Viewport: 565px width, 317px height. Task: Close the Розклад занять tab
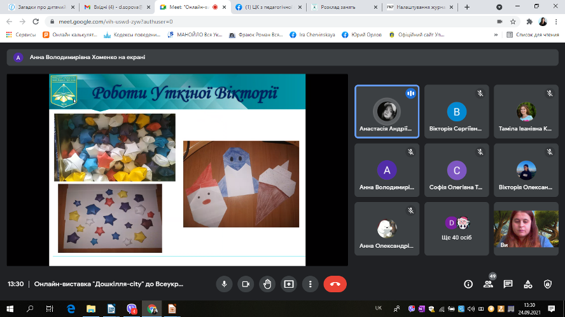376,7
